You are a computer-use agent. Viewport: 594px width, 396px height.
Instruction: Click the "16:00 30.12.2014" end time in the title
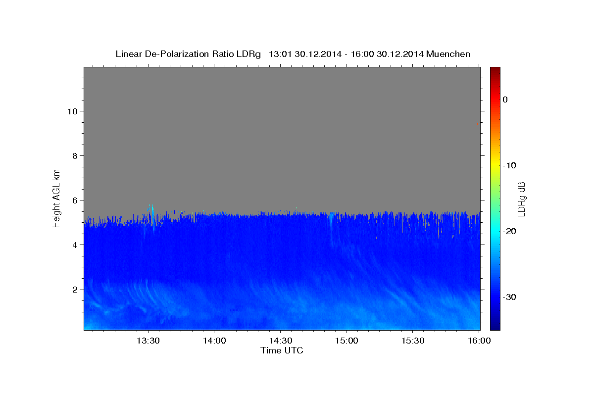387,54
